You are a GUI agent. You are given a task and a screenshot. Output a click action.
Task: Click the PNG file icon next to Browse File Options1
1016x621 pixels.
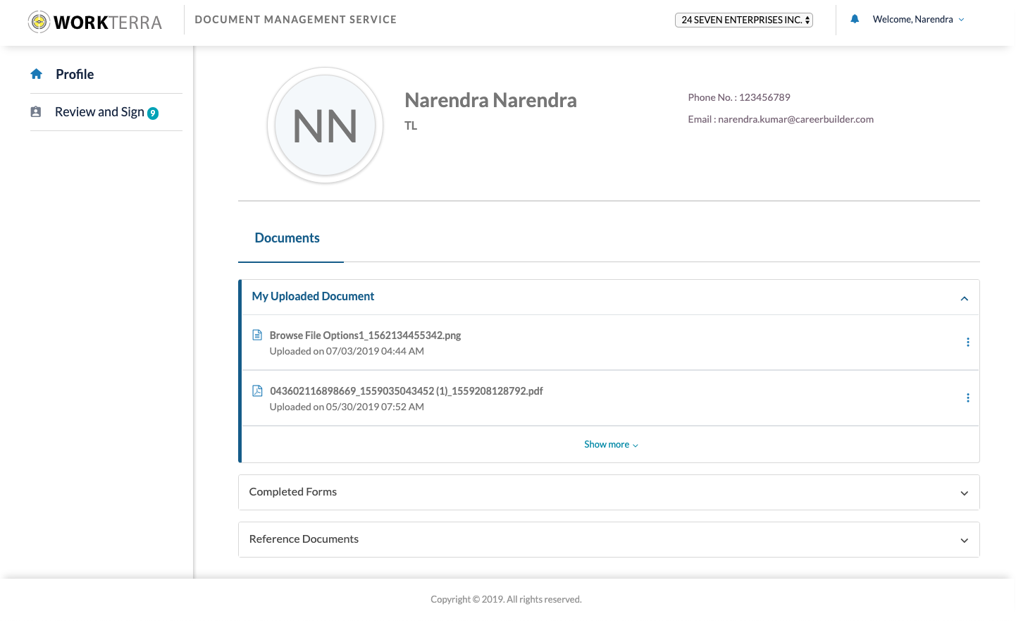pos(257,335)
